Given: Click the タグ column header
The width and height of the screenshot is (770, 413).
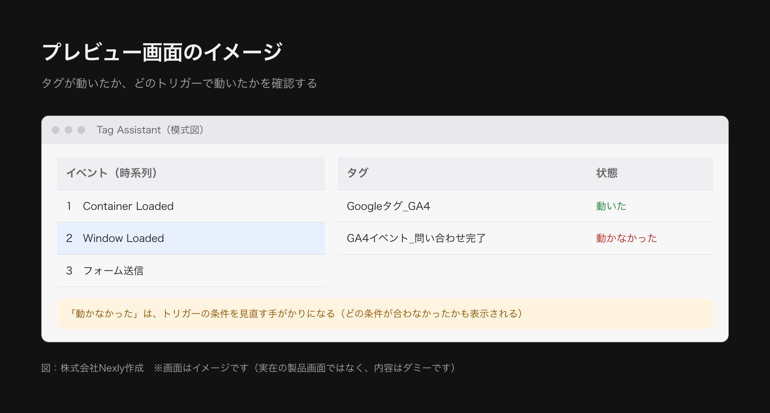Looking at the screenshot, I should [x=358, y=173].
